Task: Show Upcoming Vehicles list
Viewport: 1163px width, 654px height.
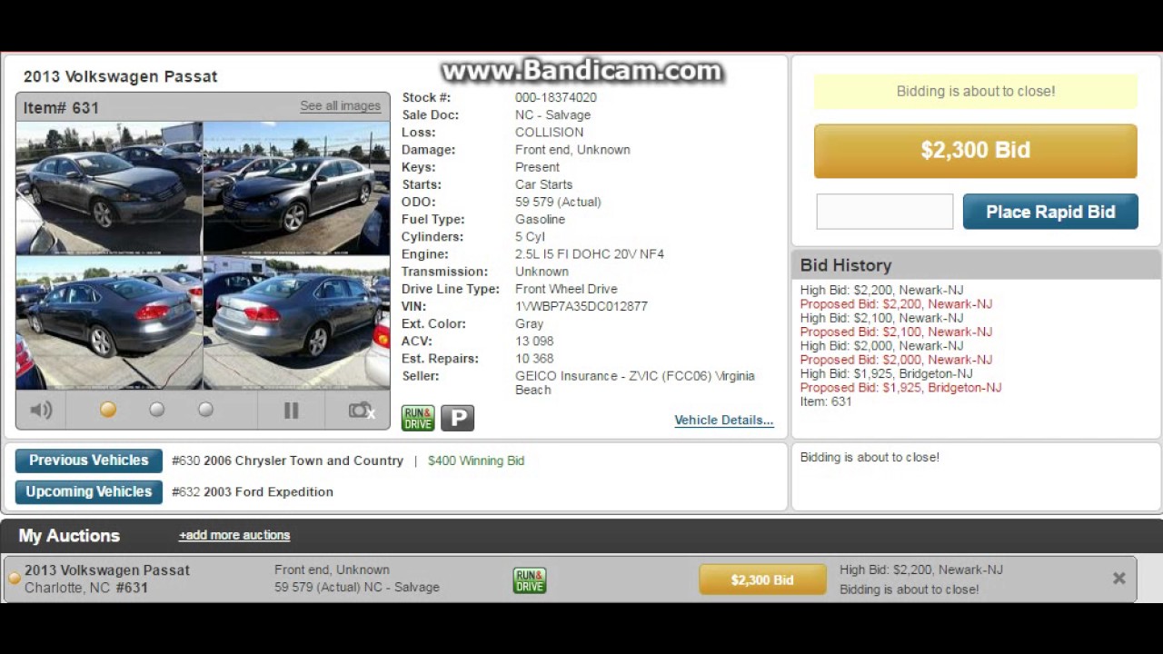Action: [x=89, y=492]
